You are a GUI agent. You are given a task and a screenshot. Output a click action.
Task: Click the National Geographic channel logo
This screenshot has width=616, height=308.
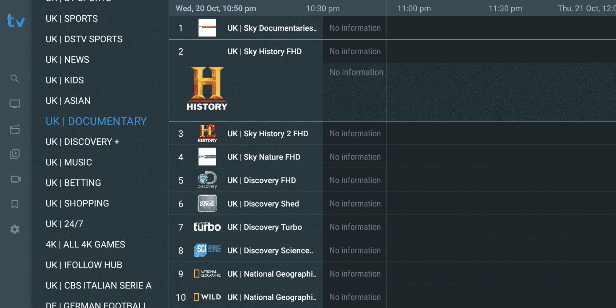pyautogui.click(x=207, y=273)
